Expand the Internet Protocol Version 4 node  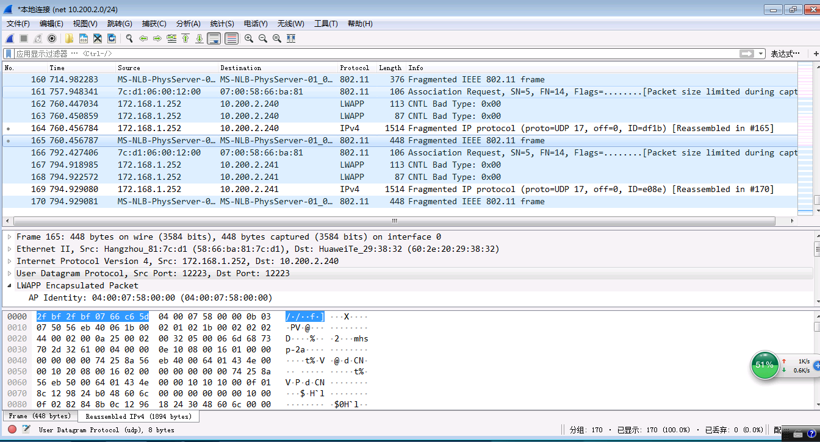[10, 261]
